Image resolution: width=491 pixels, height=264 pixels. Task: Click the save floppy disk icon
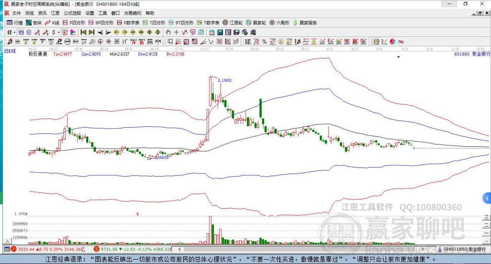coord(236,32)
